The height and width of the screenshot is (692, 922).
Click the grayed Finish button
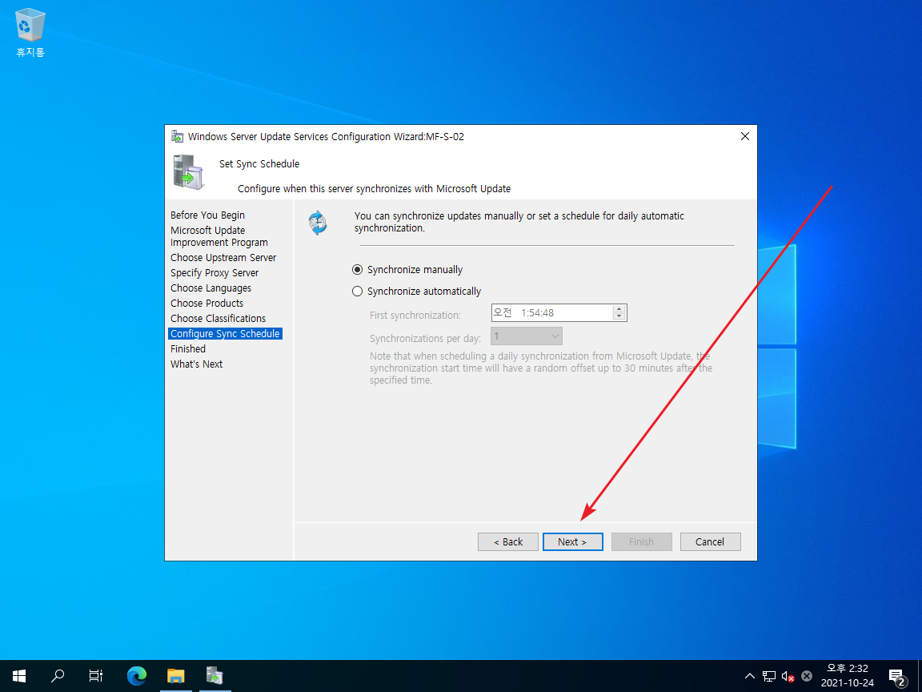642,542
